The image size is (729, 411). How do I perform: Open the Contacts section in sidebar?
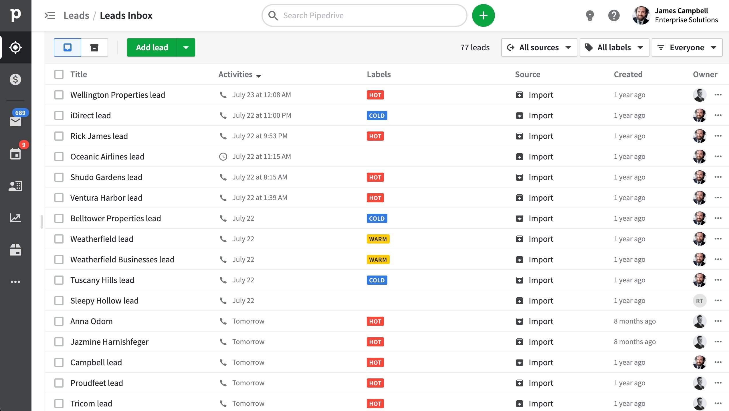pyautogui.click(x=16, y=186)
